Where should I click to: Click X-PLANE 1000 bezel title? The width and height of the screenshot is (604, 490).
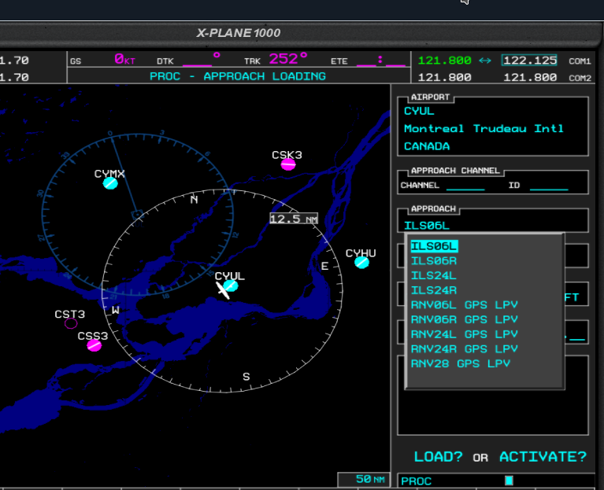click(239, 33)
